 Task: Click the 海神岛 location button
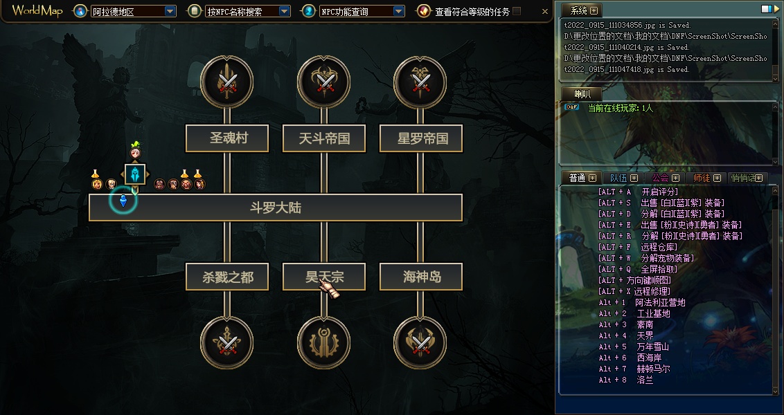[421, 277]
